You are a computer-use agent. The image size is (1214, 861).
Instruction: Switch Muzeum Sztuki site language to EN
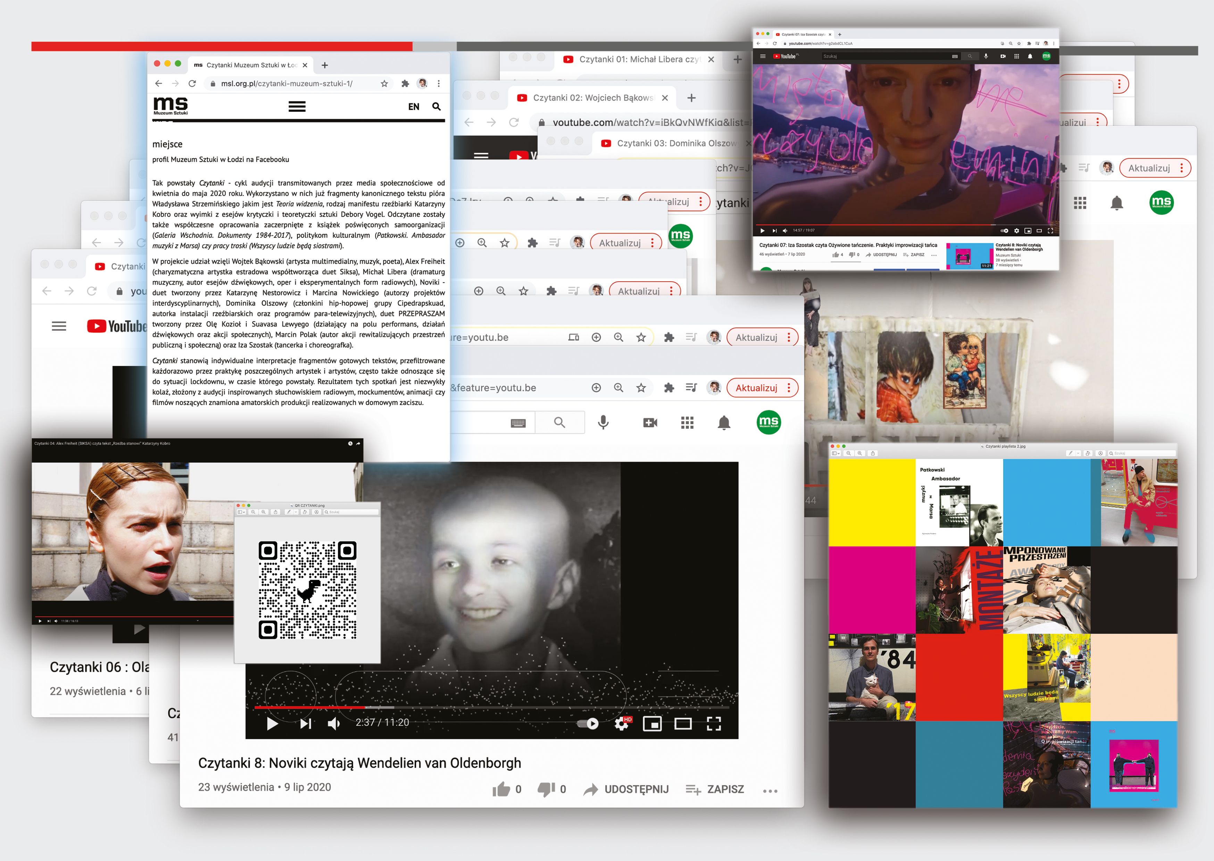(x=414, y=107)
